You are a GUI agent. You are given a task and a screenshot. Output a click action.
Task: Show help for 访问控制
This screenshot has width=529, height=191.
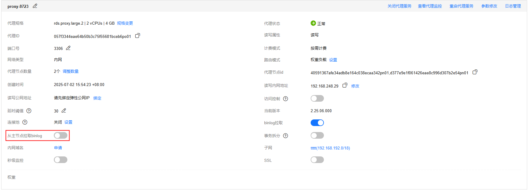point(286,99)
